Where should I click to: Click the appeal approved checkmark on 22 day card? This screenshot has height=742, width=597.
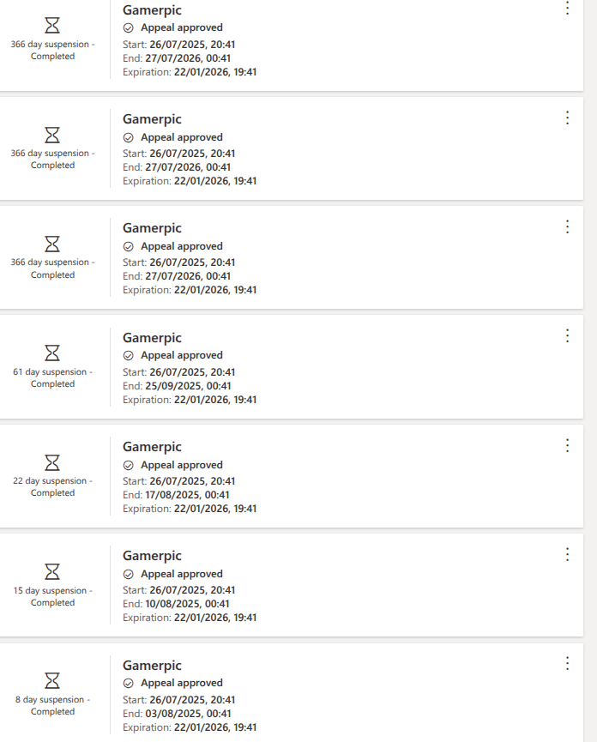(129, 465)
